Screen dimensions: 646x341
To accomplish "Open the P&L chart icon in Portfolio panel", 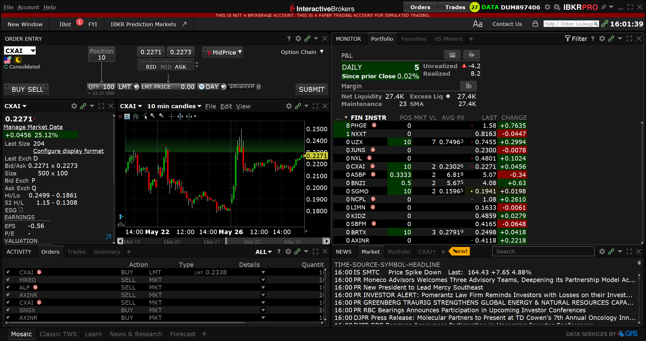I will click(x=452, y=55).
